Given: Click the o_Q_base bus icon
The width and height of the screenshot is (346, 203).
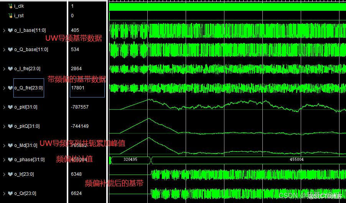Looking at the screenshot, I should click(10, 50).
